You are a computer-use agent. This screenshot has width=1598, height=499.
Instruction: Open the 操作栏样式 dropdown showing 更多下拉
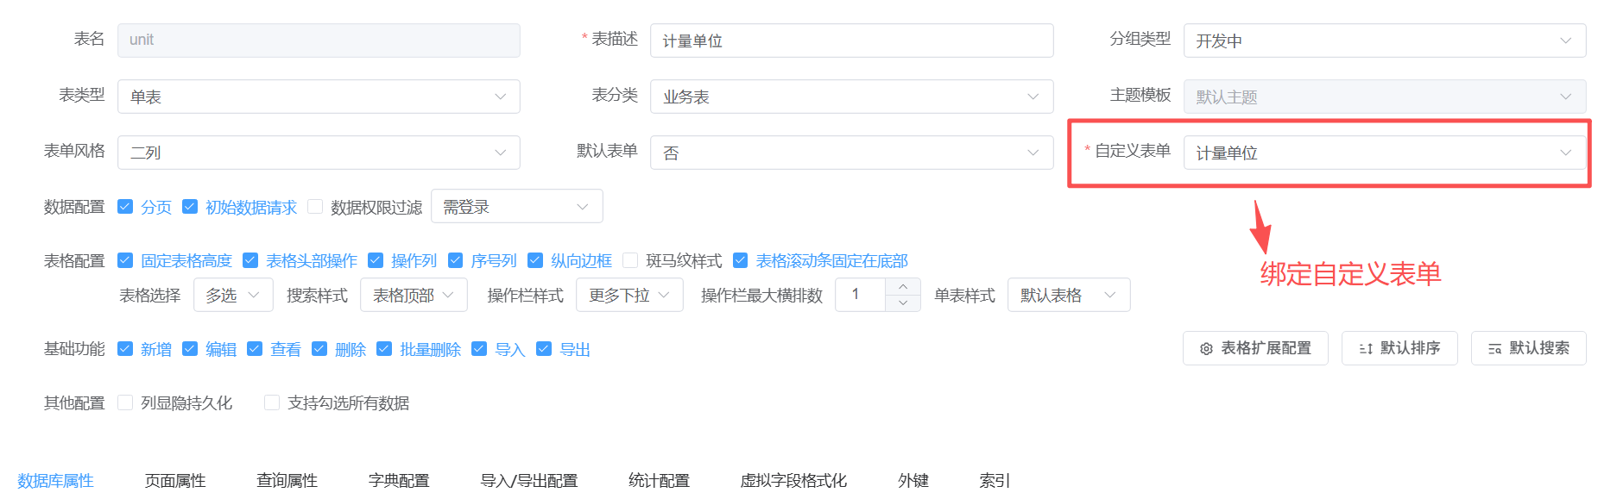tap(629, 295)
